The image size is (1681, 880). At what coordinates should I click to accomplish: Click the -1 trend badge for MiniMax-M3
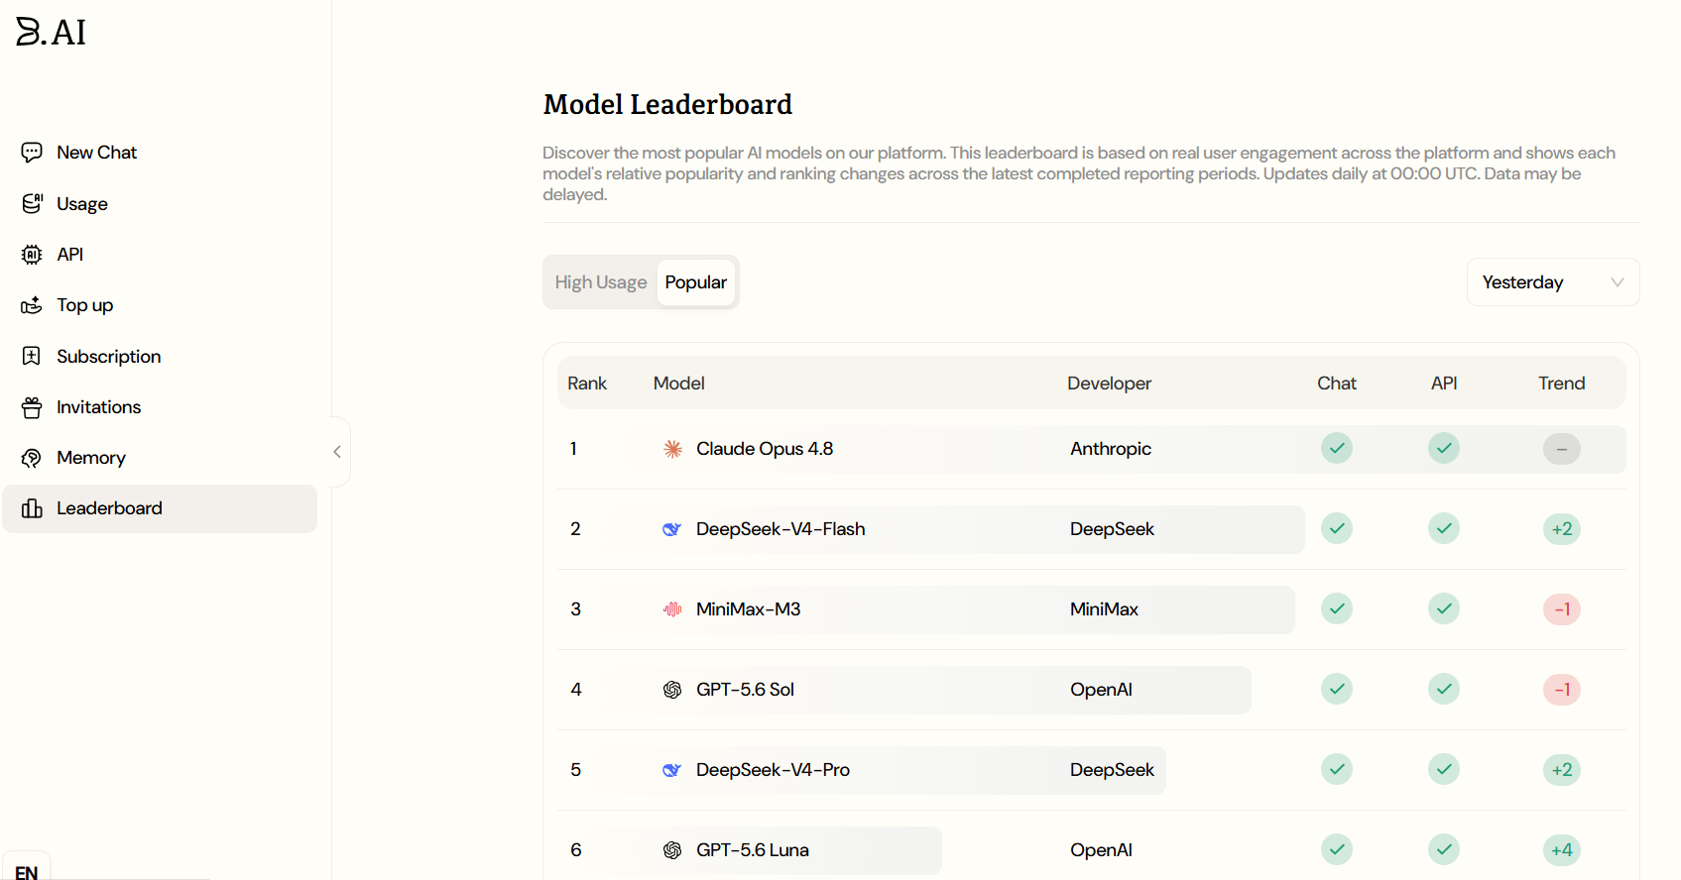[x=1562, y=609]
